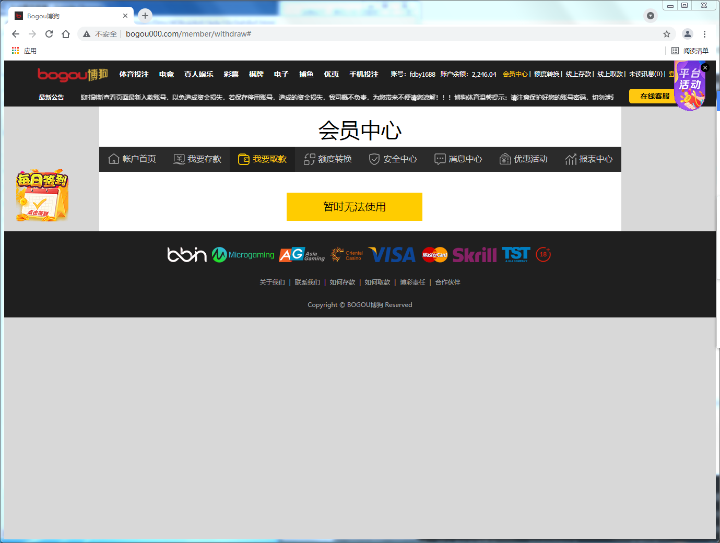The width and height of the screenshot is (720, 543).
Task: Go to the browser home page
Action: click(66, 34)
